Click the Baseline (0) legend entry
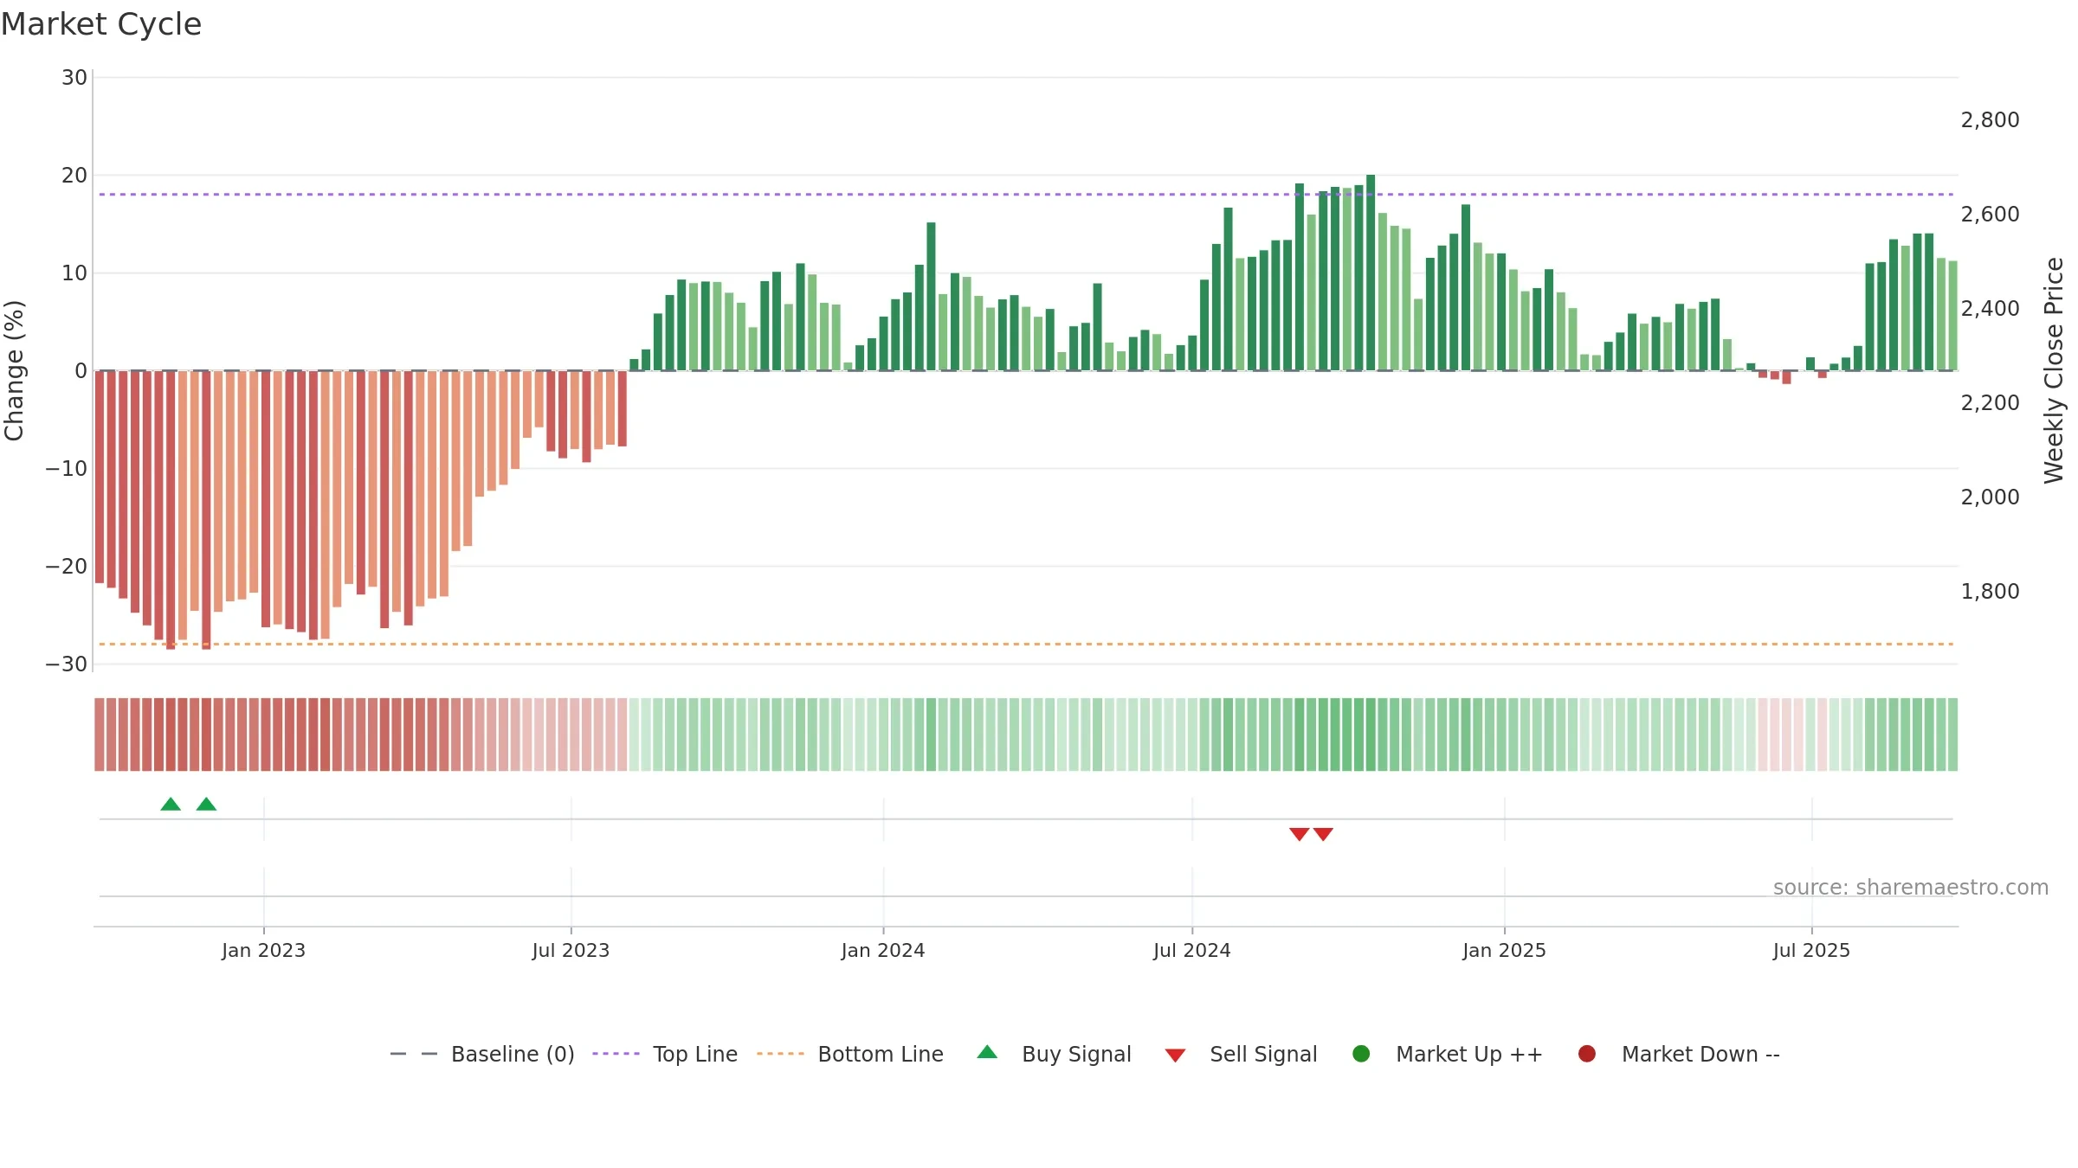 click(x=482, y=1054)
